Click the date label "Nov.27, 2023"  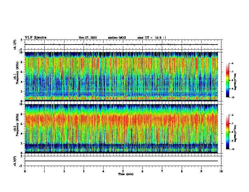pyautogui.click(x=88, y=38)
